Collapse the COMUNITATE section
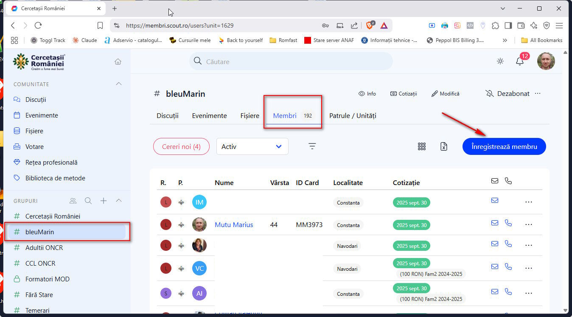Screen dimensions: 572x317 pyautogui.click(x=119, y=84)
